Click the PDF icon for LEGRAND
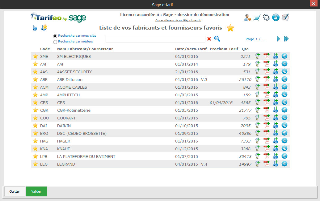The height and width of the screenshot is (201, 320). click(267, 164)
